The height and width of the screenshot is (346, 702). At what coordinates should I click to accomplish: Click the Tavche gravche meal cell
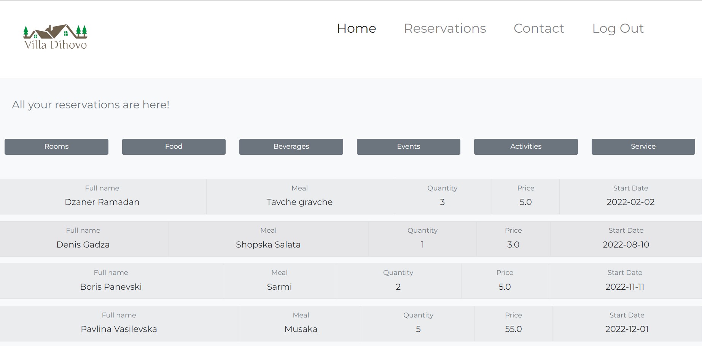point(299,202)
